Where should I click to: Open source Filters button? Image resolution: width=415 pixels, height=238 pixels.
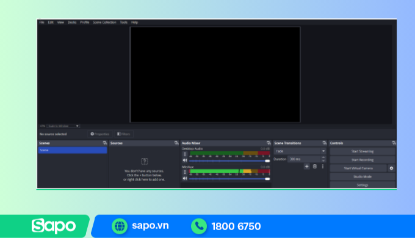coord(124,134)
